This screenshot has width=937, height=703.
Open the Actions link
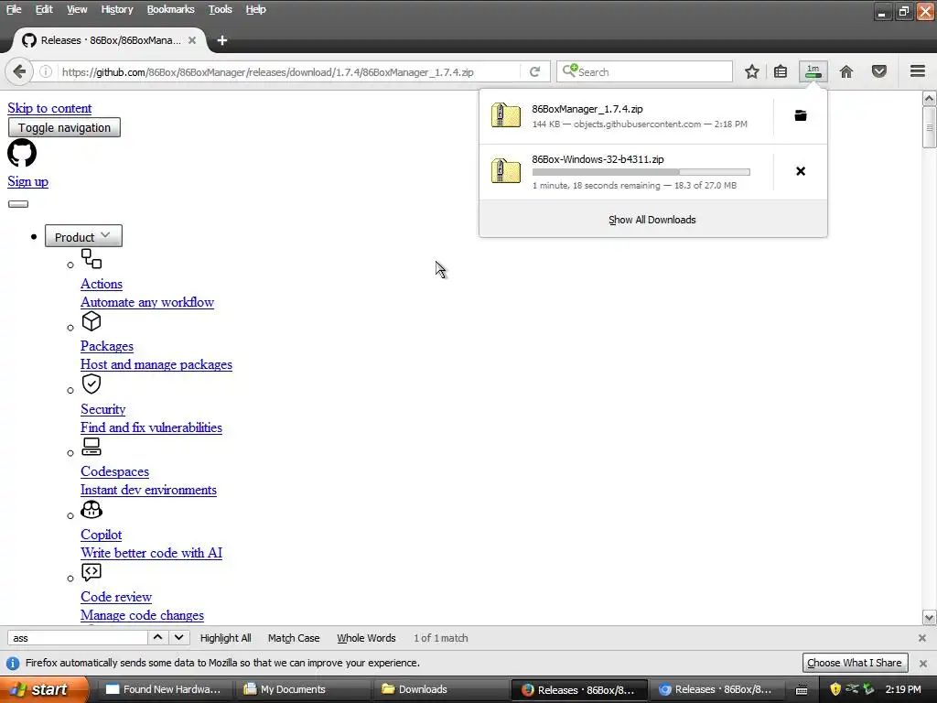point(102,284)
